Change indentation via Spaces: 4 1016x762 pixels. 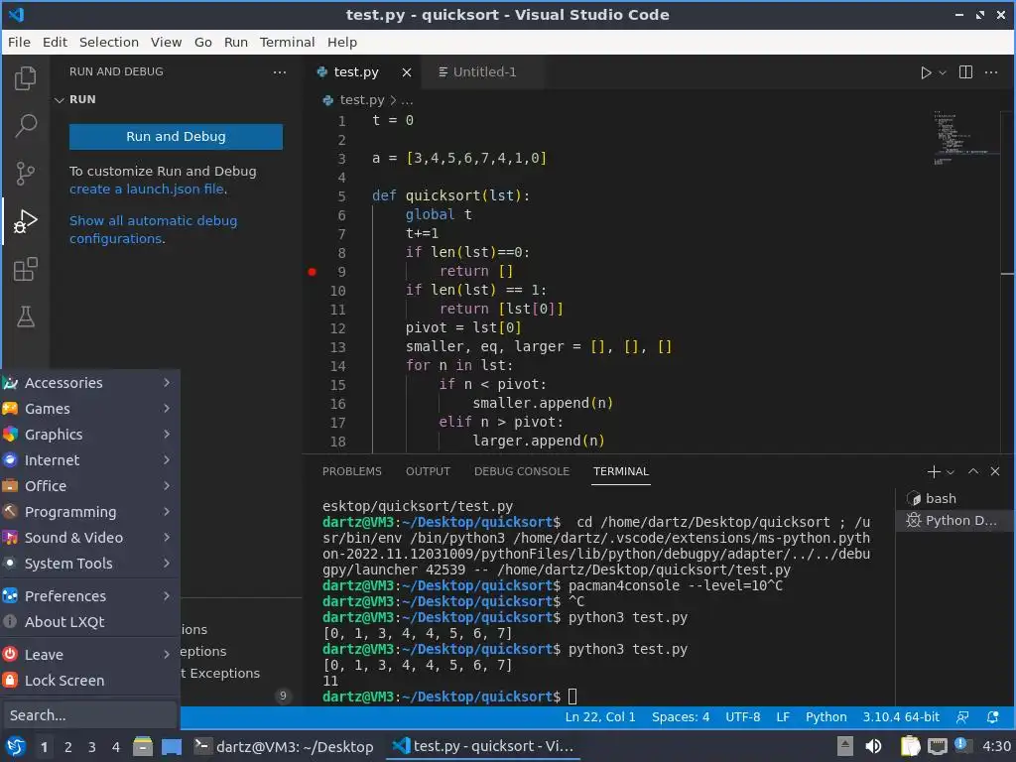click(x=681, y=717)
